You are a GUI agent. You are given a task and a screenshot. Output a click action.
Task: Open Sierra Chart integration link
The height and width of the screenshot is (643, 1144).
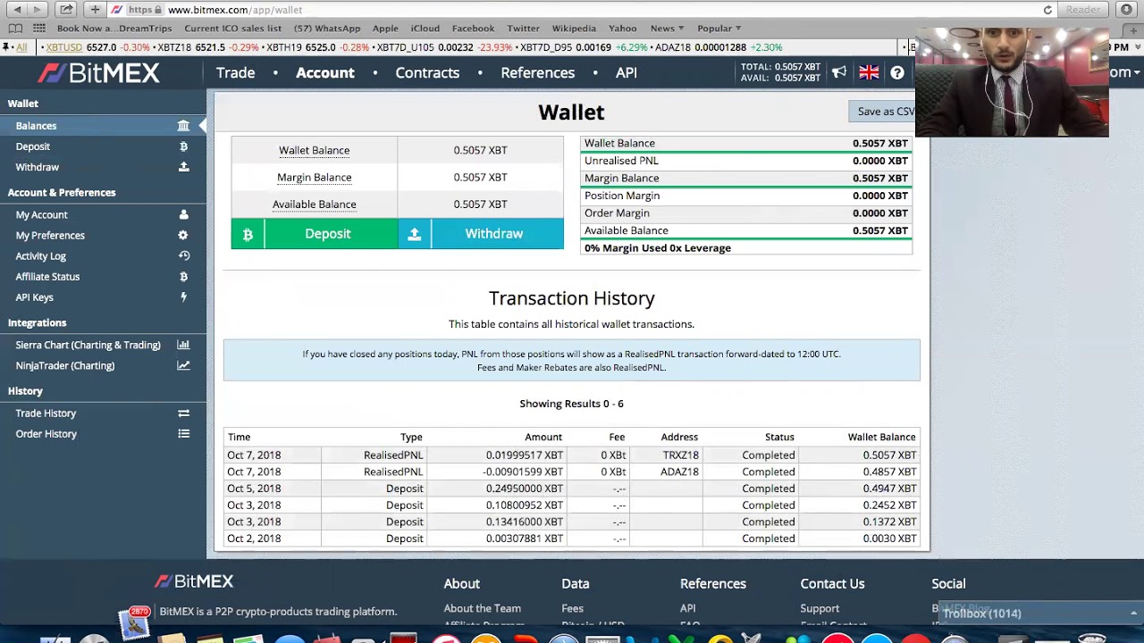click(88, 345)
